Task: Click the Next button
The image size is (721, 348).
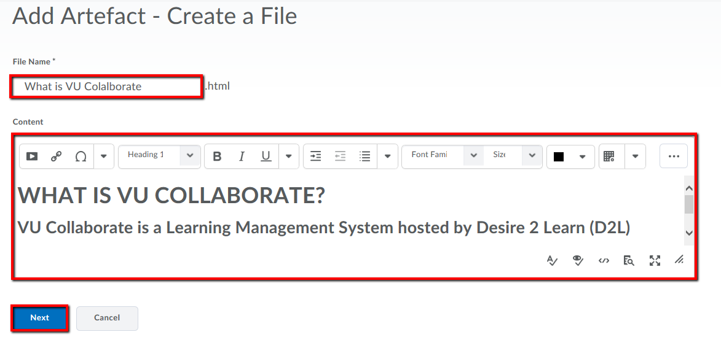Action: pyautogui.click(x=40, y=318)
